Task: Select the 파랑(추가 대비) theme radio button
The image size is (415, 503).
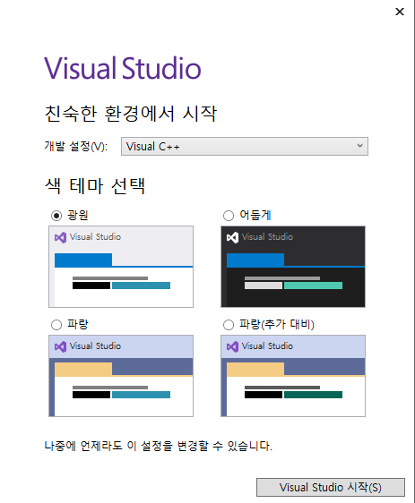Action: coord(229,325)
